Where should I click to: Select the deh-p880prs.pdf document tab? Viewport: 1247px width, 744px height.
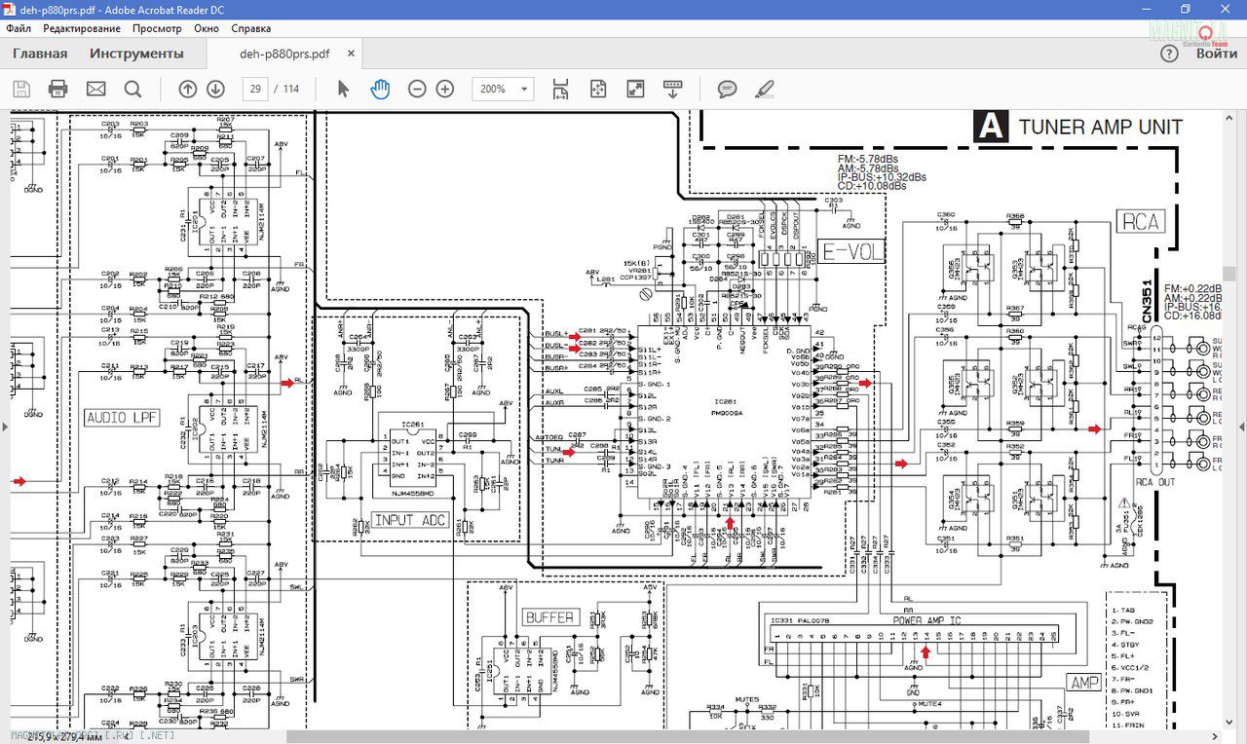(284, 54)
